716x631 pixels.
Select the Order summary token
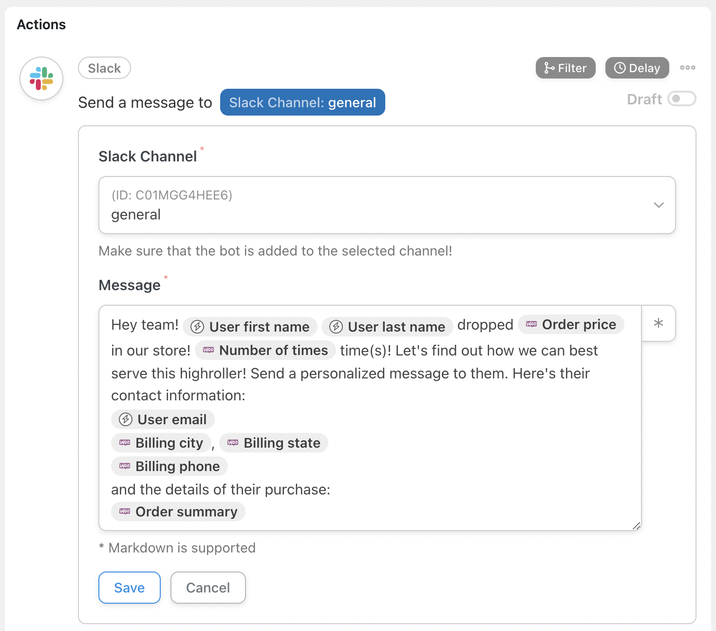[x=178, y=512]
